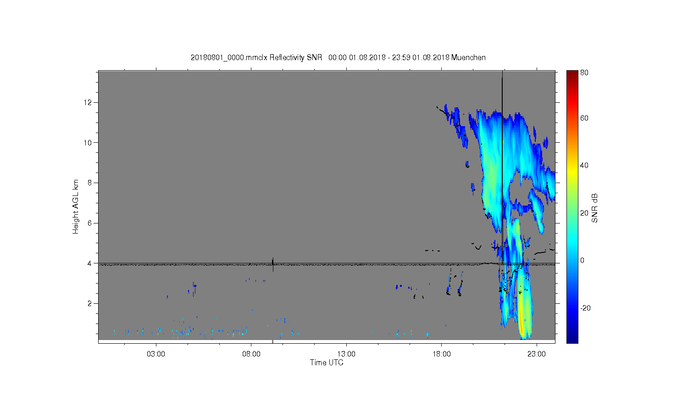Image resolution: width=688 pixels, height=413 pixels.
Task: Click the height tick label '8'
Action: (x=90, y=183)
